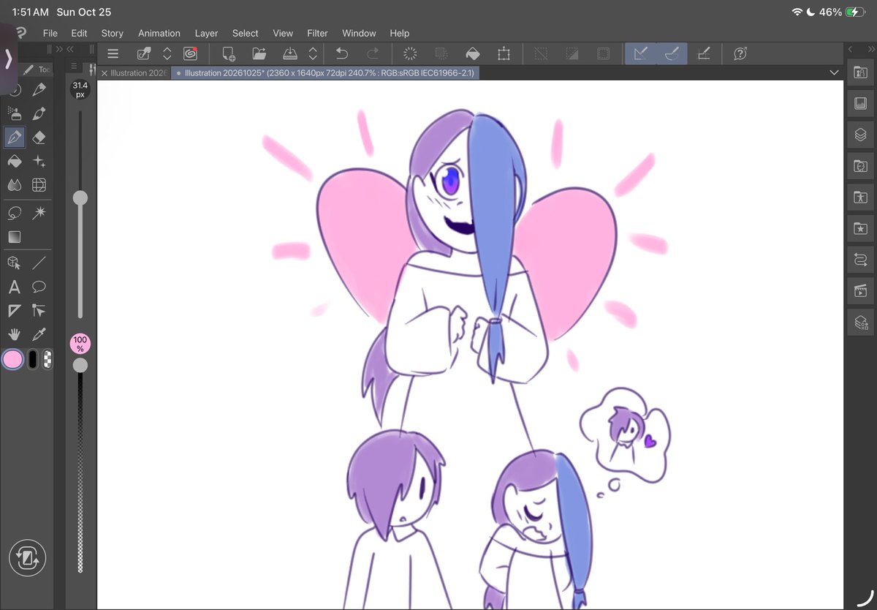Open the pose figure material folder icon

pos(860,197)
